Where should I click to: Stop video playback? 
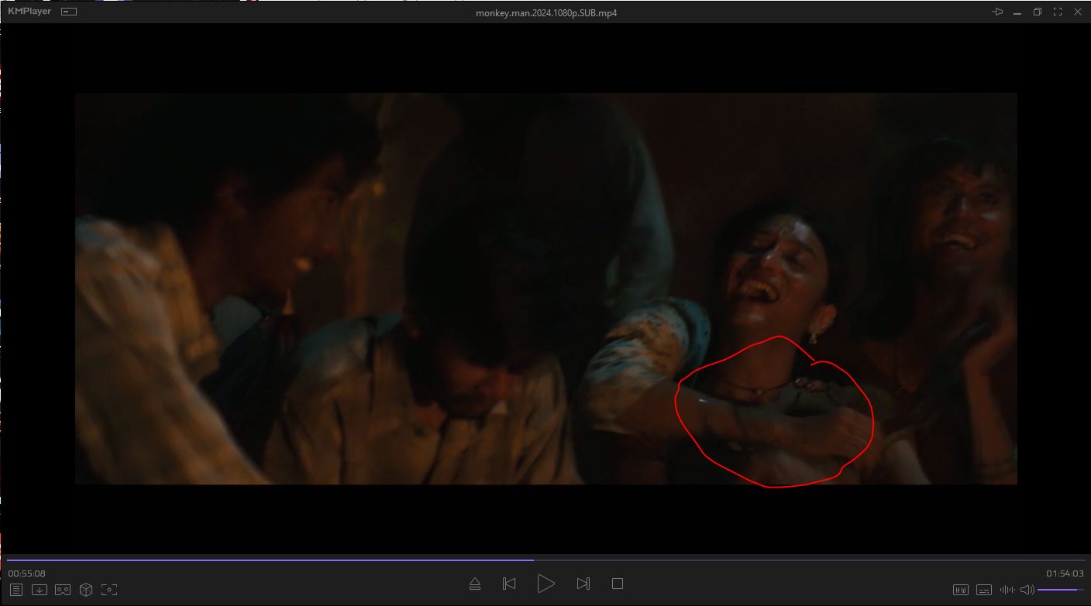[x=618, y=584]
